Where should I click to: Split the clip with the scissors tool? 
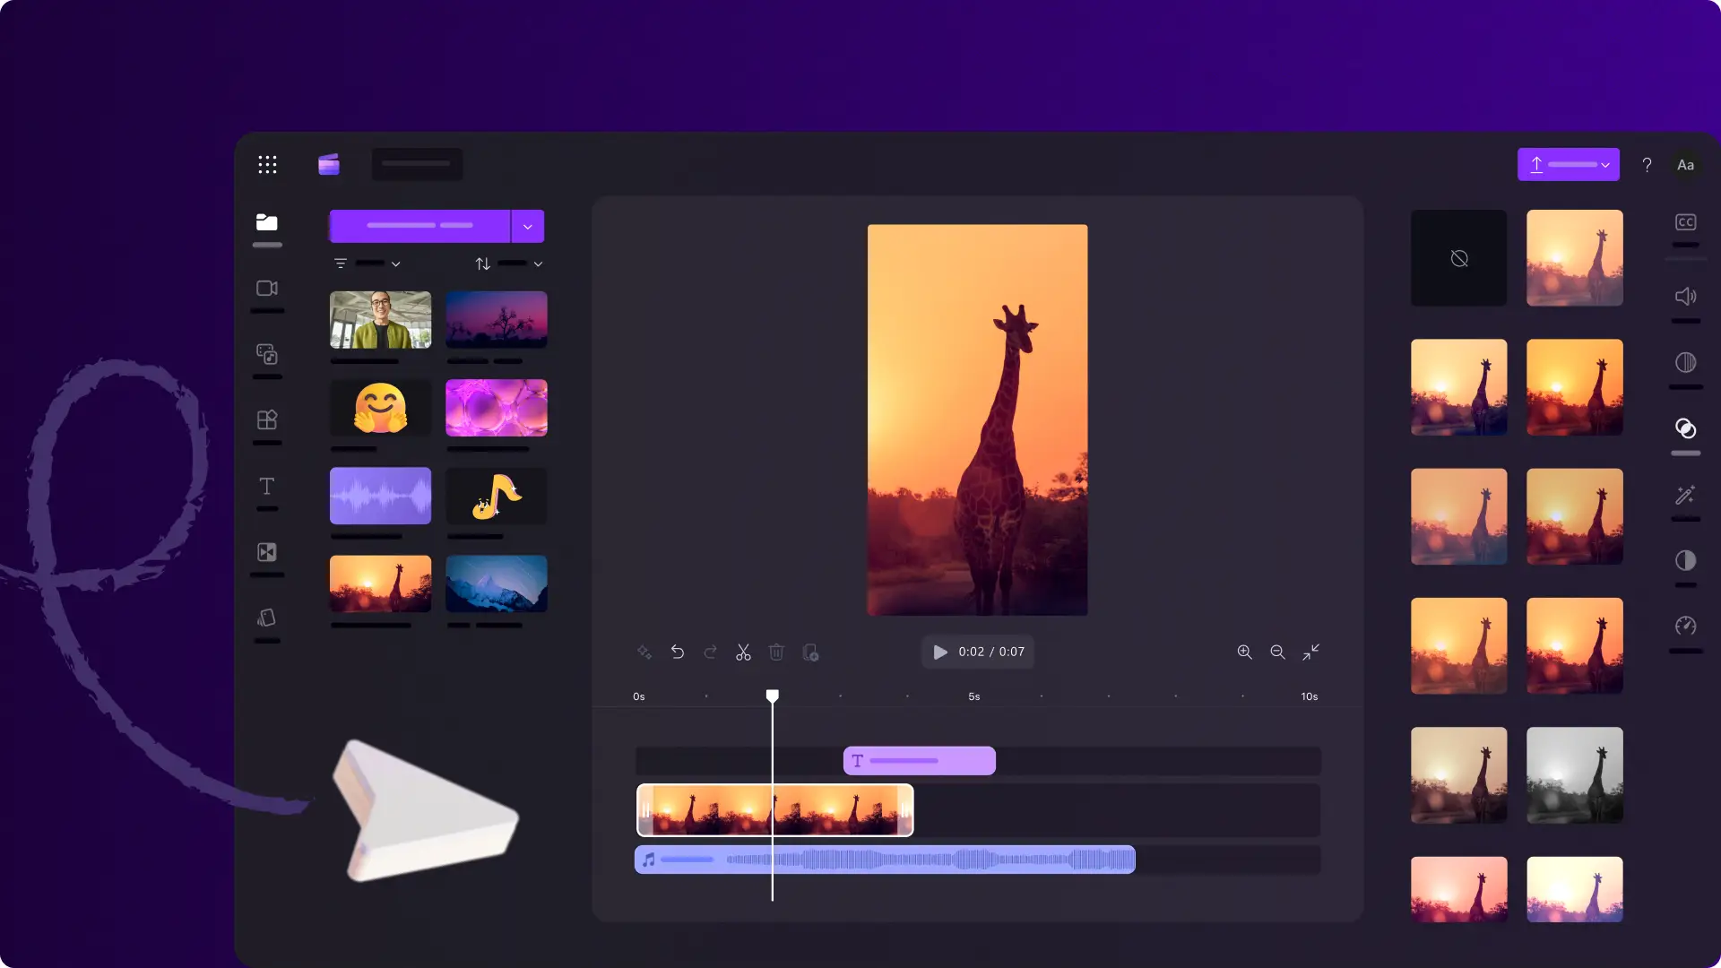point(743,652)
